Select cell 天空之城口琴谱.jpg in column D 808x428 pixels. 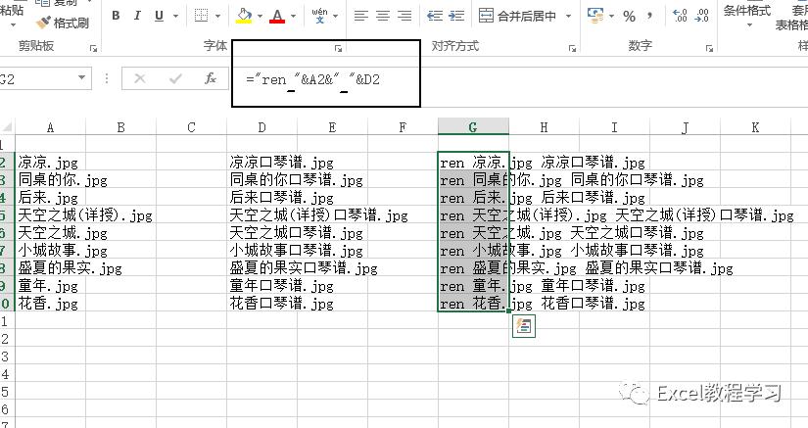(261, 233)
